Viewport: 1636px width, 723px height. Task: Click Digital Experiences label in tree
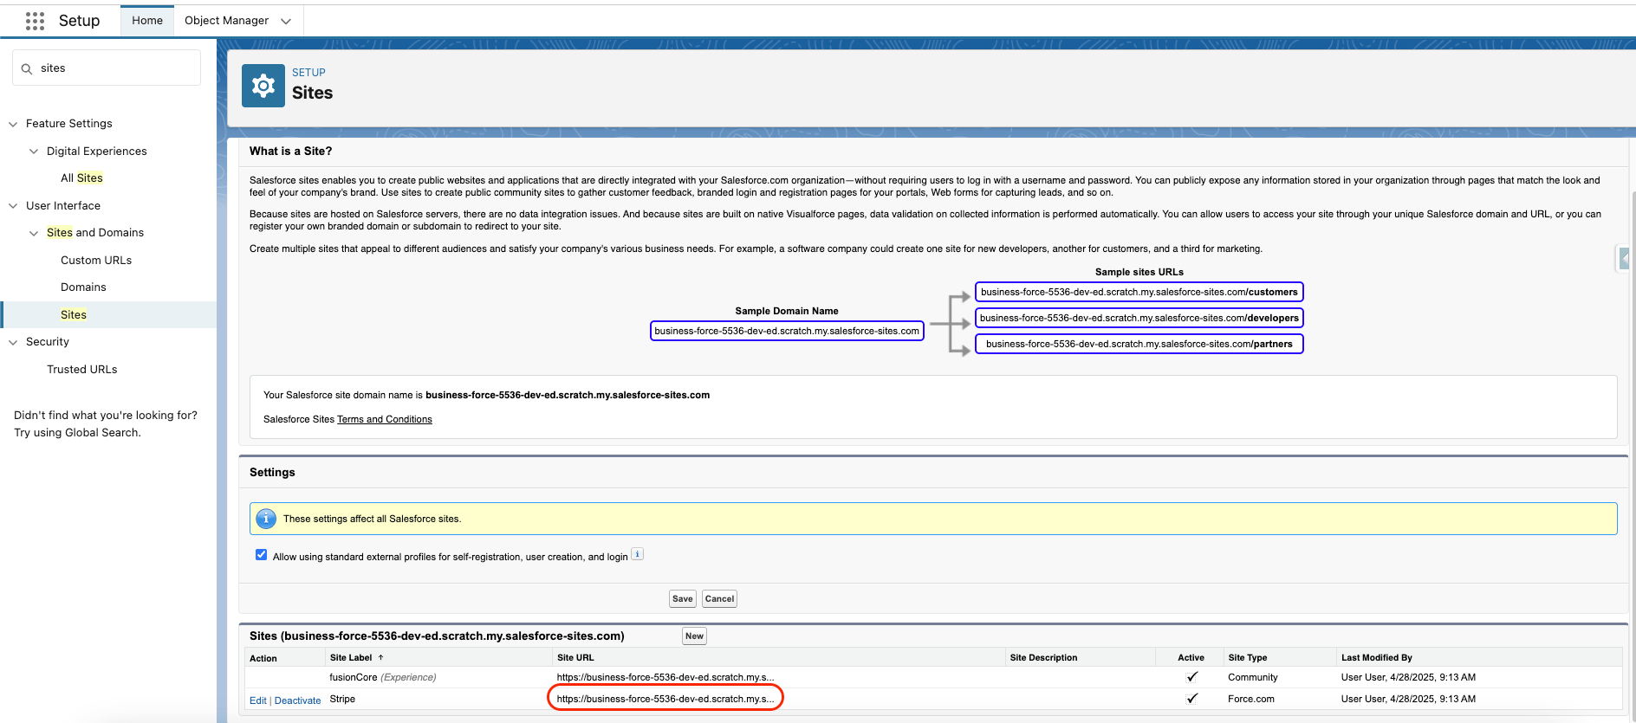[x=97, y=152]
